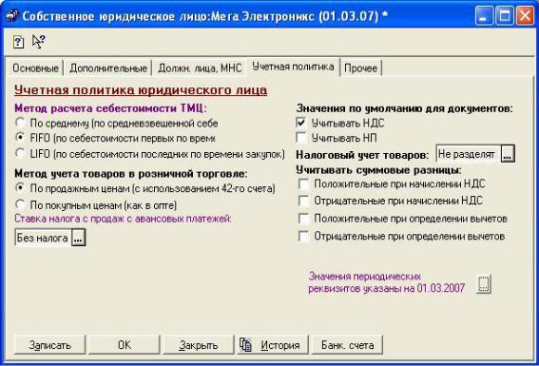Click the 'Записать' button
The height and width of the screenshot is (366, 539).
pos(49,345)
